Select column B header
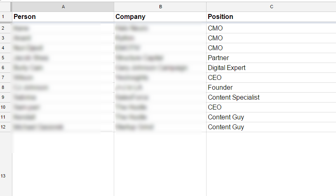Image resolution: width=336 pixels, height=196 pixels. pos(160,7)
